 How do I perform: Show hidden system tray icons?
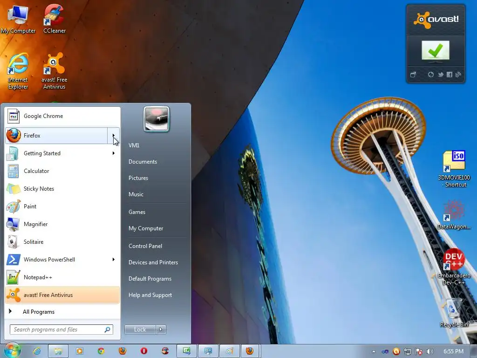(x=374, y=351)
